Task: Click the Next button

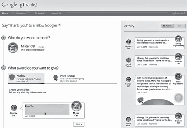Action: coord(79,124)
